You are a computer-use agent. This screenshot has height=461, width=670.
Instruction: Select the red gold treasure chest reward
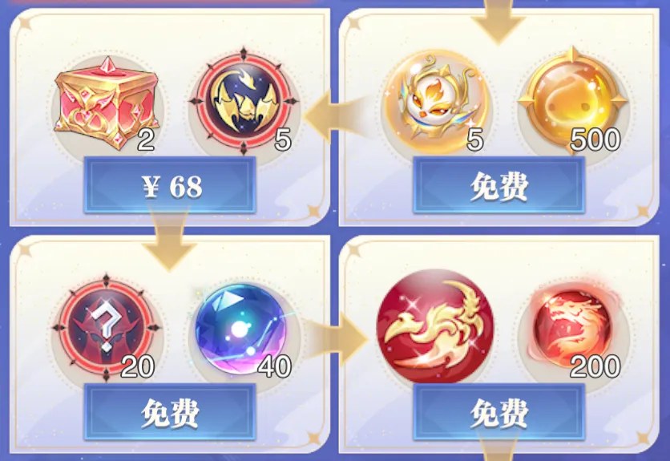click(107, 103)
